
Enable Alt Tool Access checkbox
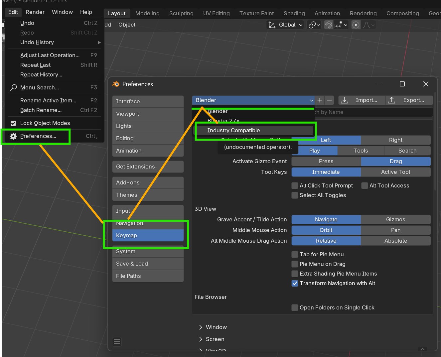tap(365, 185)
